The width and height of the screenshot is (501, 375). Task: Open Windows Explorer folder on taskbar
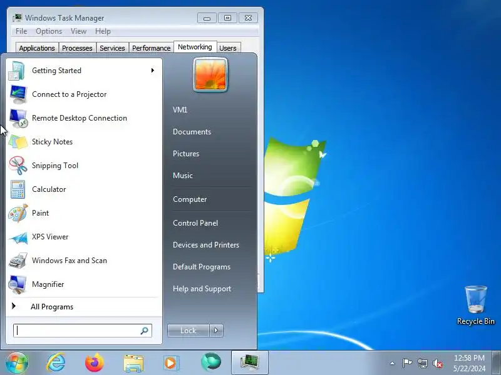pyautogui.click(x=133, y=363)
